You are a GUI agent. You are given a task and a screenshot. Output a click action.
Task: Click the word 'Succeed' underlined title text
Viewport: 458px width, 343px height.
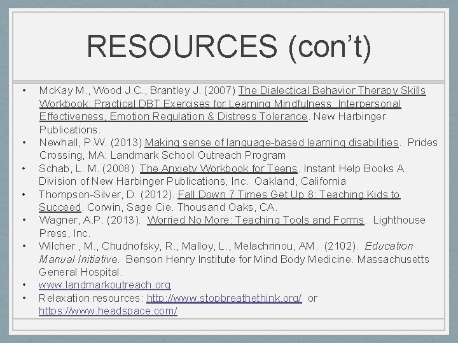click(60, 207)
